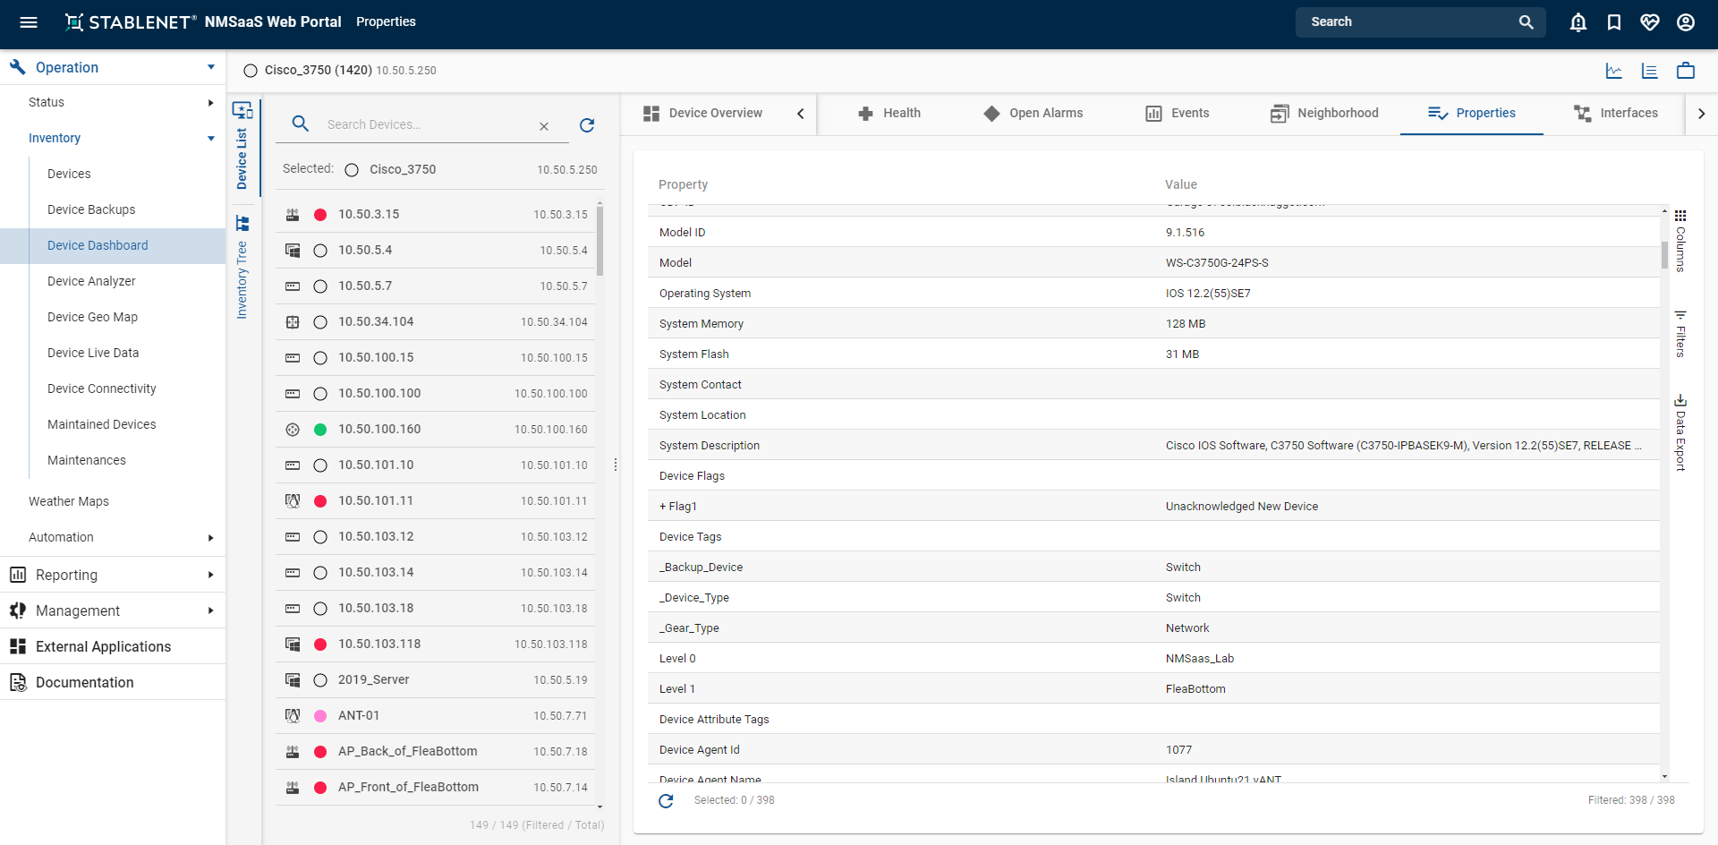The width and height of the screenshot is (1718, 845).
Task: Show more tabs with right chevron
Action: (x=1702, y=114)
